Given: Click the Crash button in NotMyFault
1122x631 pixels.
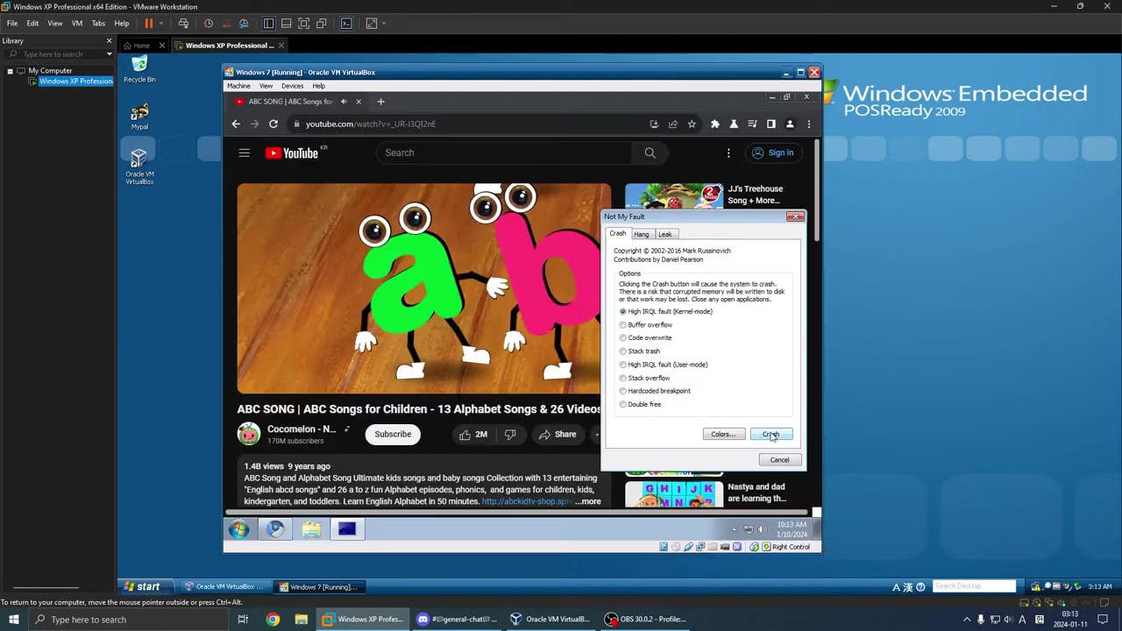Looking at the screenshot, I should tap(771, 435).
